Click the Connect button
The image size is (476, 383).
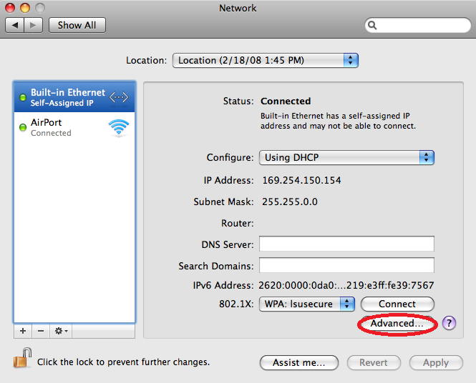click(x=397, y=304)
